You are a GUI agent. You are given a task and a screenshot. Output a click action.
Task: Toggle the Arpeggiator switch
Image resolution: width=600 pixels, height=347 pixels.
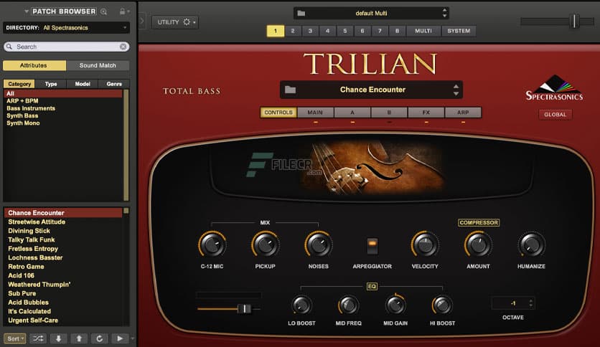tap(372, 246)
